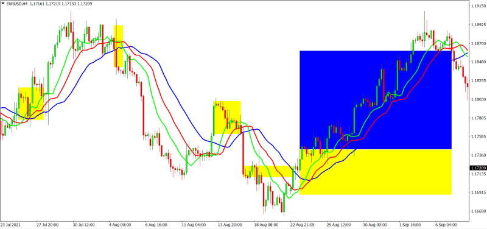Click the 1.18700 price scale label
The height and width of the screenshot is (229, 487).
pyautogui.click(x=478, y=43)
